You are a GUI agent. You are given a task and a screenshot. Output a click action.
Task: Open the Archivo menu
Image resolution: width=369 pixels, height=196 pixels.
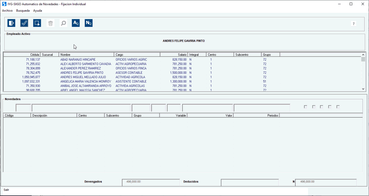point(7,11)
